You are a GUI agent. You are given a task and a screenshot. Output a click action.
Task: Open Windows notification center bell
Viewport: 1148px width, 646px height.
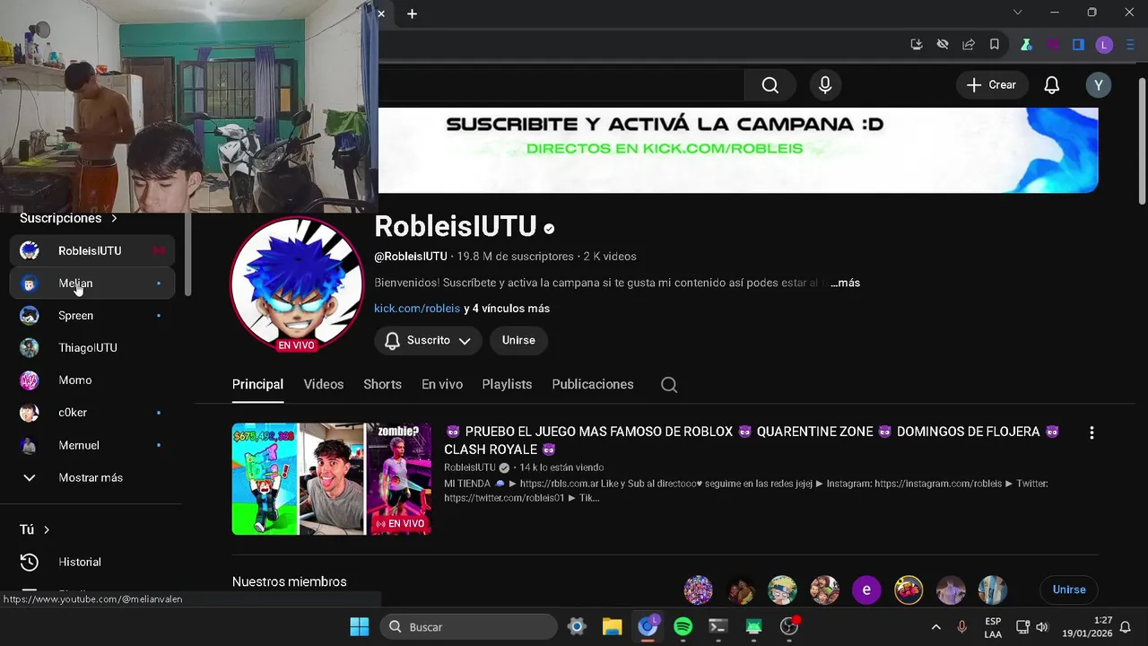point(1125,627)
